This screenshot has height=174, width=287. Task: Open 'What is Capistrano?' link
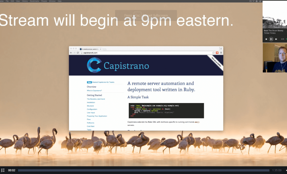click(94, 91)
